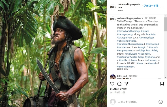
Task: Open the three-dot more options menu
Action: [x=162, y=7]
